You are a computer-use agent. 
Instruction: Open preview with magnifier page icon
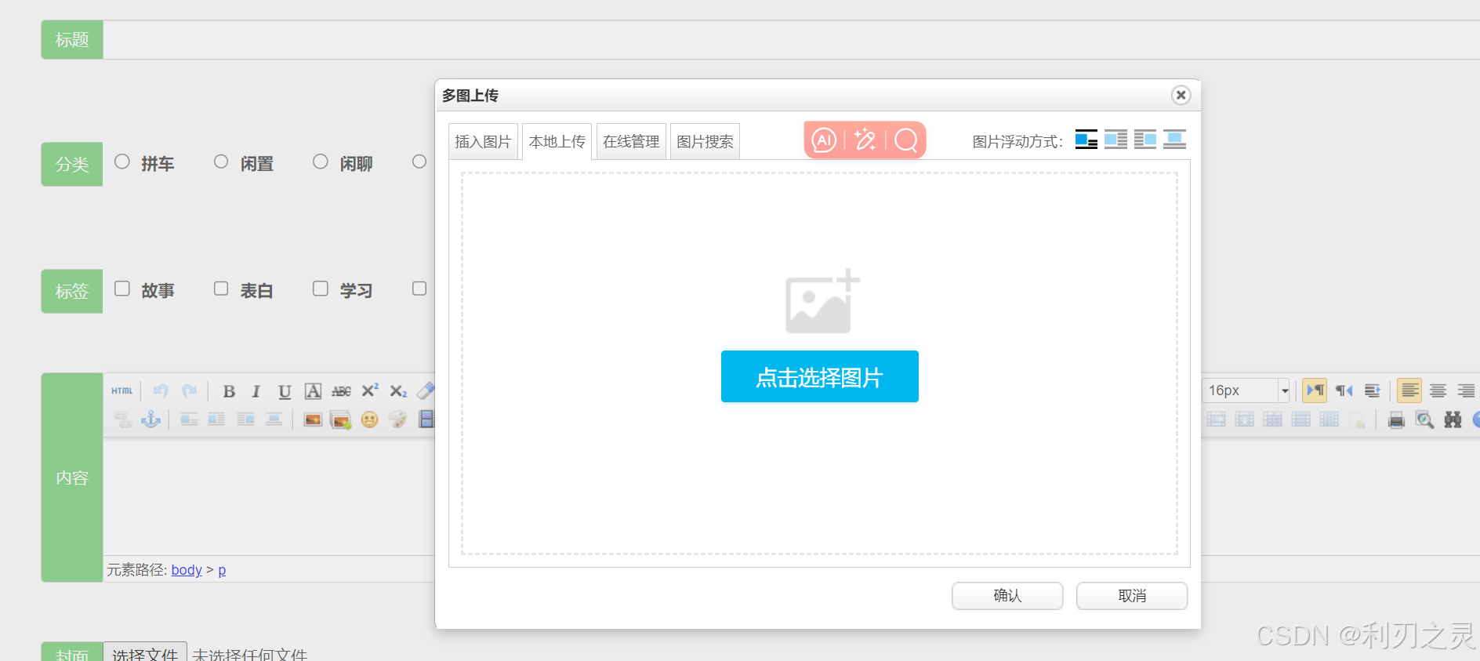pos(1424,419)
